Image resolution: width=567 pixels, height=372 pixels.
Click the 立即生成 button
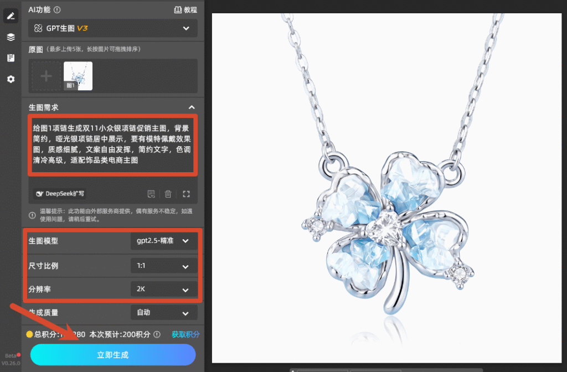(113, 355)
